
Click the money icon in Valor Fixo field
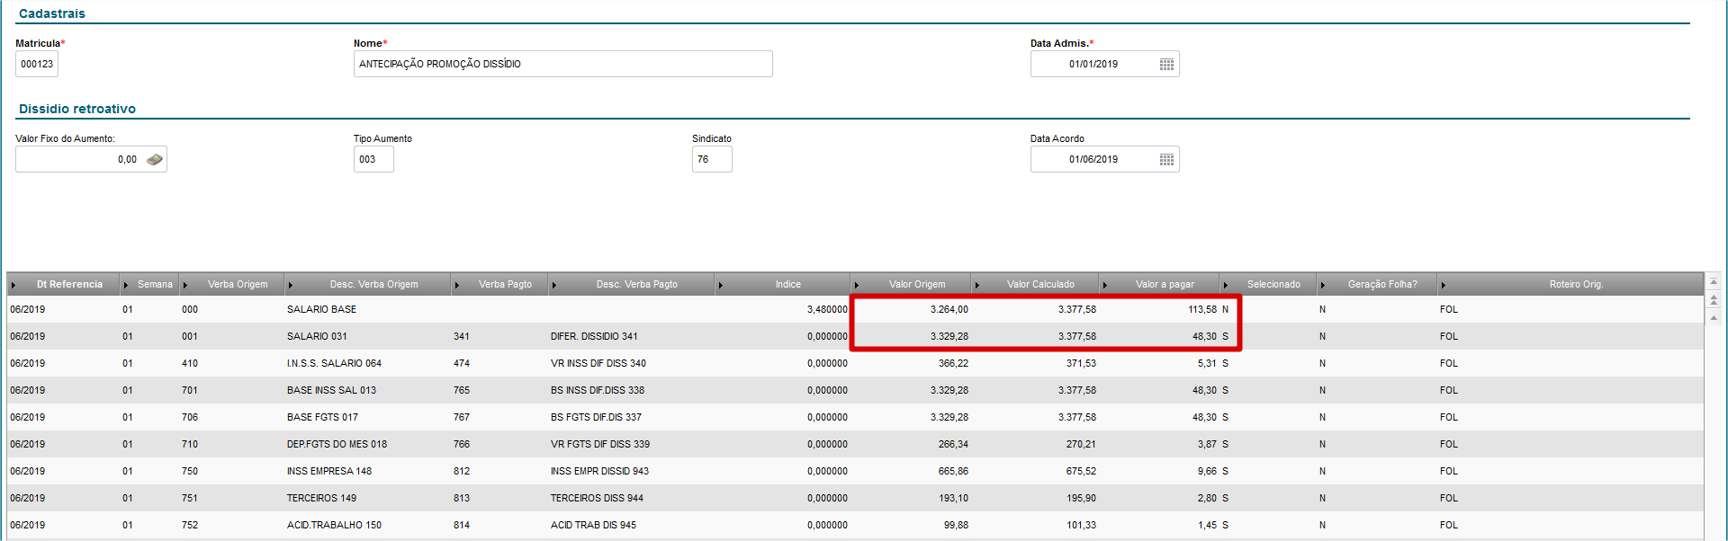155,159
